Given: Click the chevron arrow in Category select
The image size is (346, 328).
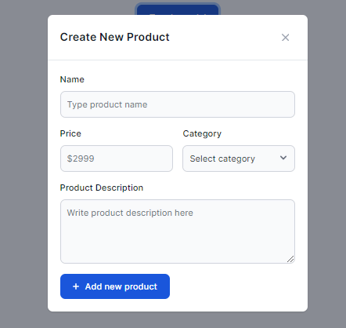Looking at the screenshot, I should click(283, 158).
